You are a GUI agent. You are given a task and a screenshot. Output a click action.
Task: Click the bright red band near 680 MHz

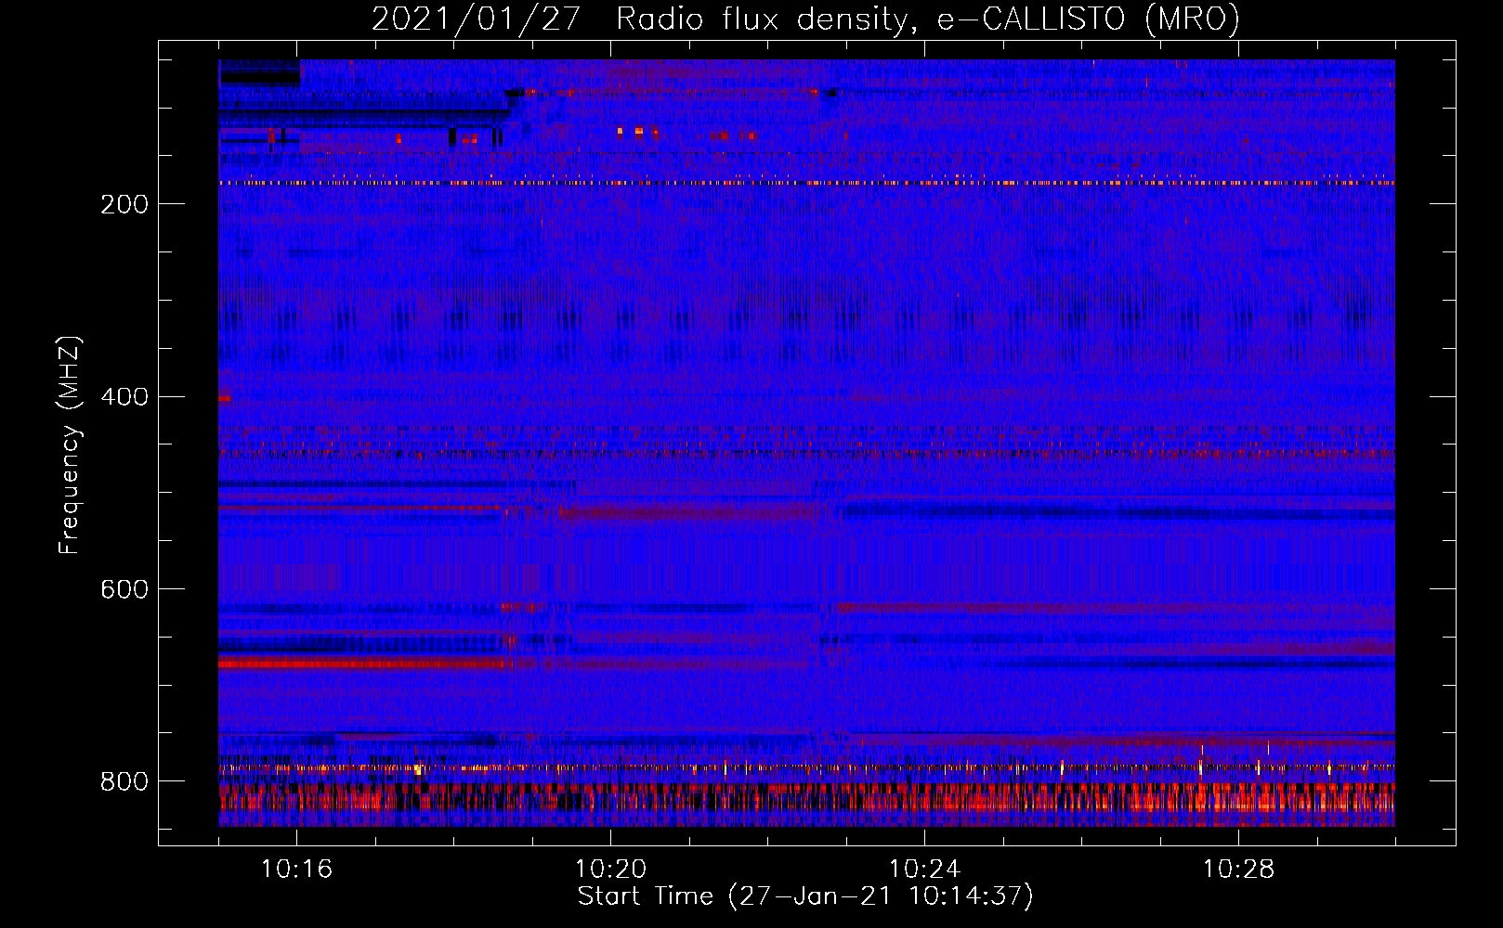tap(364, 664)
